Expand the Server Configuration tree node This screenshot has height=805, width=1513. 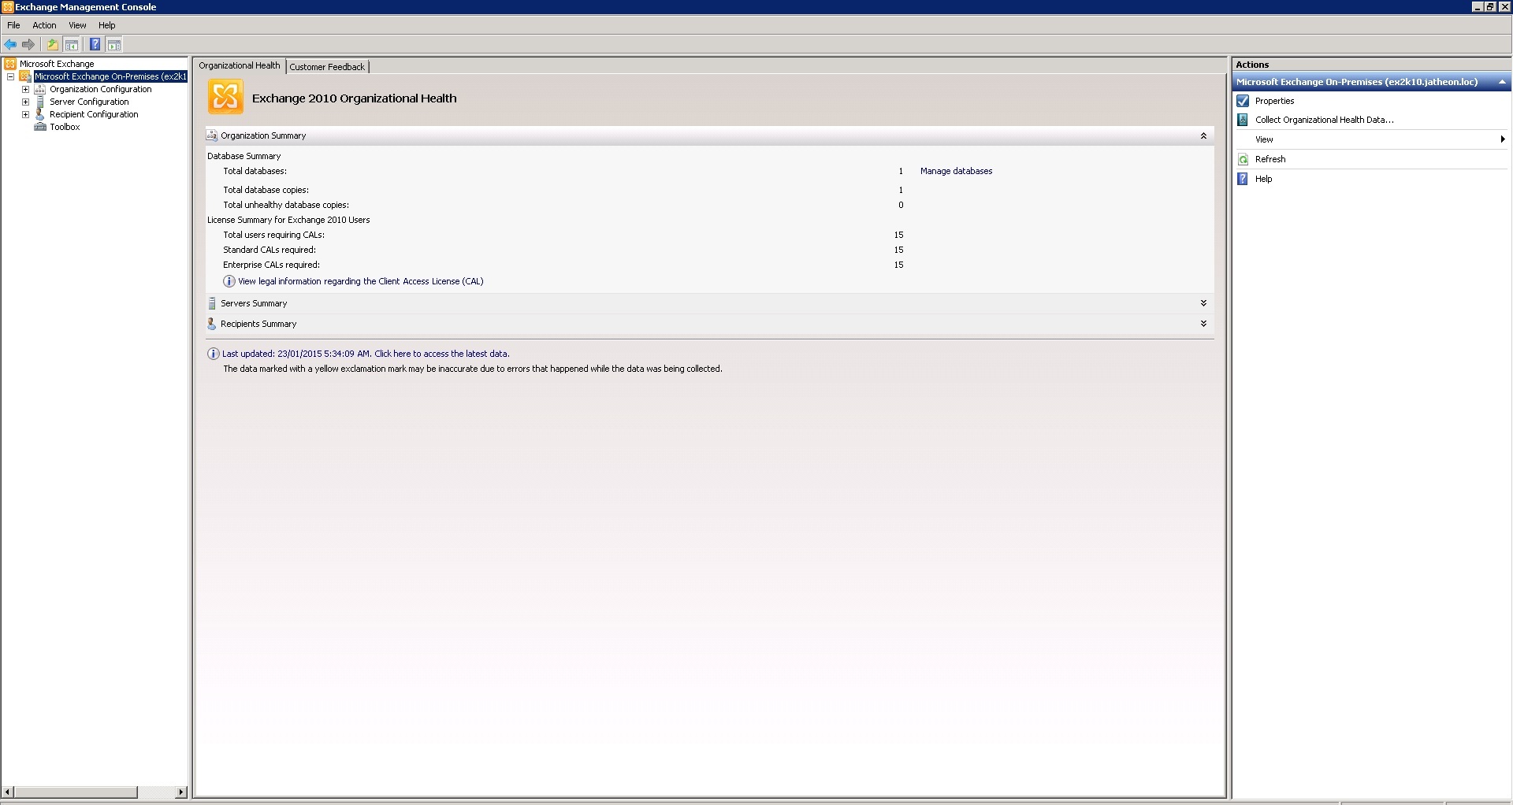[25, 102]
